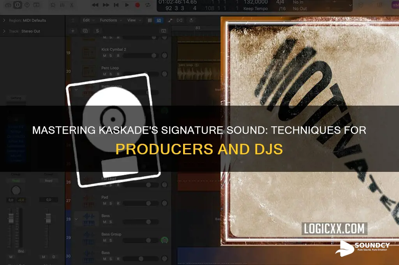Click the track header configuration icon

(x=164, y=31)
